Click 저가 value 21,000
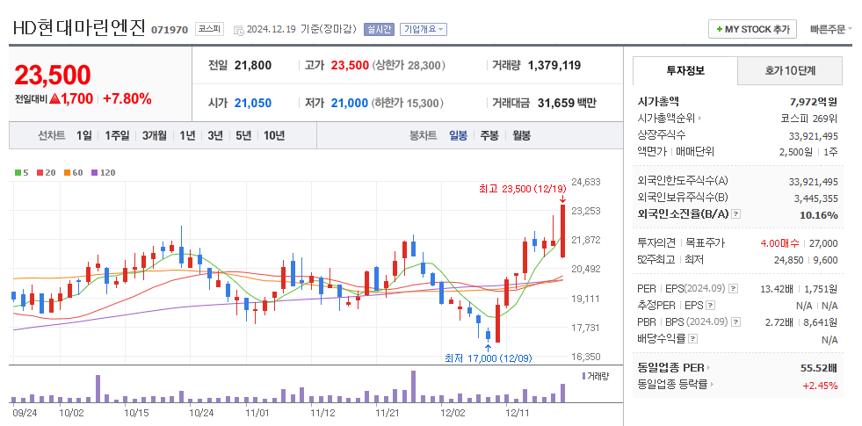The image size is (862, 426). click(350, 103)
